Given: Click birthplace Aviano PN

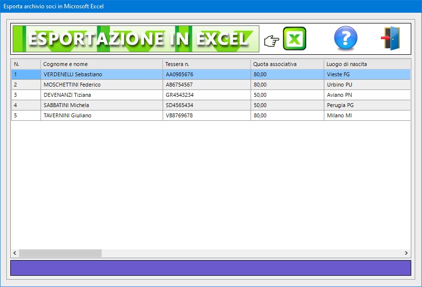Looking at the screenshot, I should (x=339, y=95).
